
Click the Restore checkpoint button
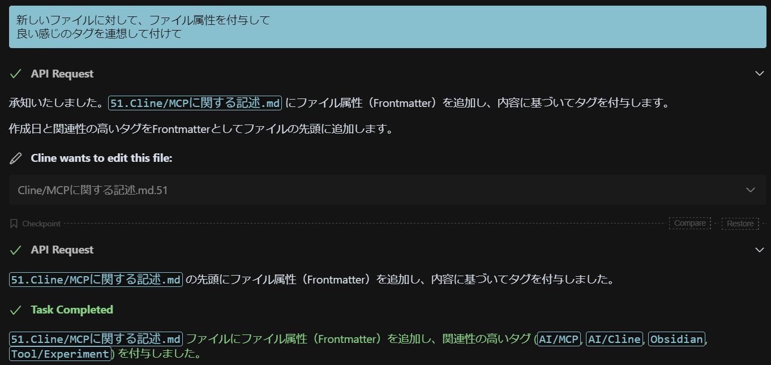click(740, 224)
